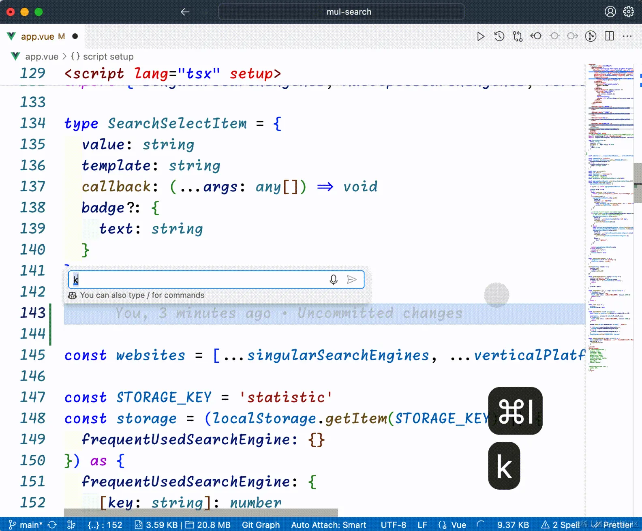Change the UTF-8 file encoding
642x531 pixels.
pos(393,525)
